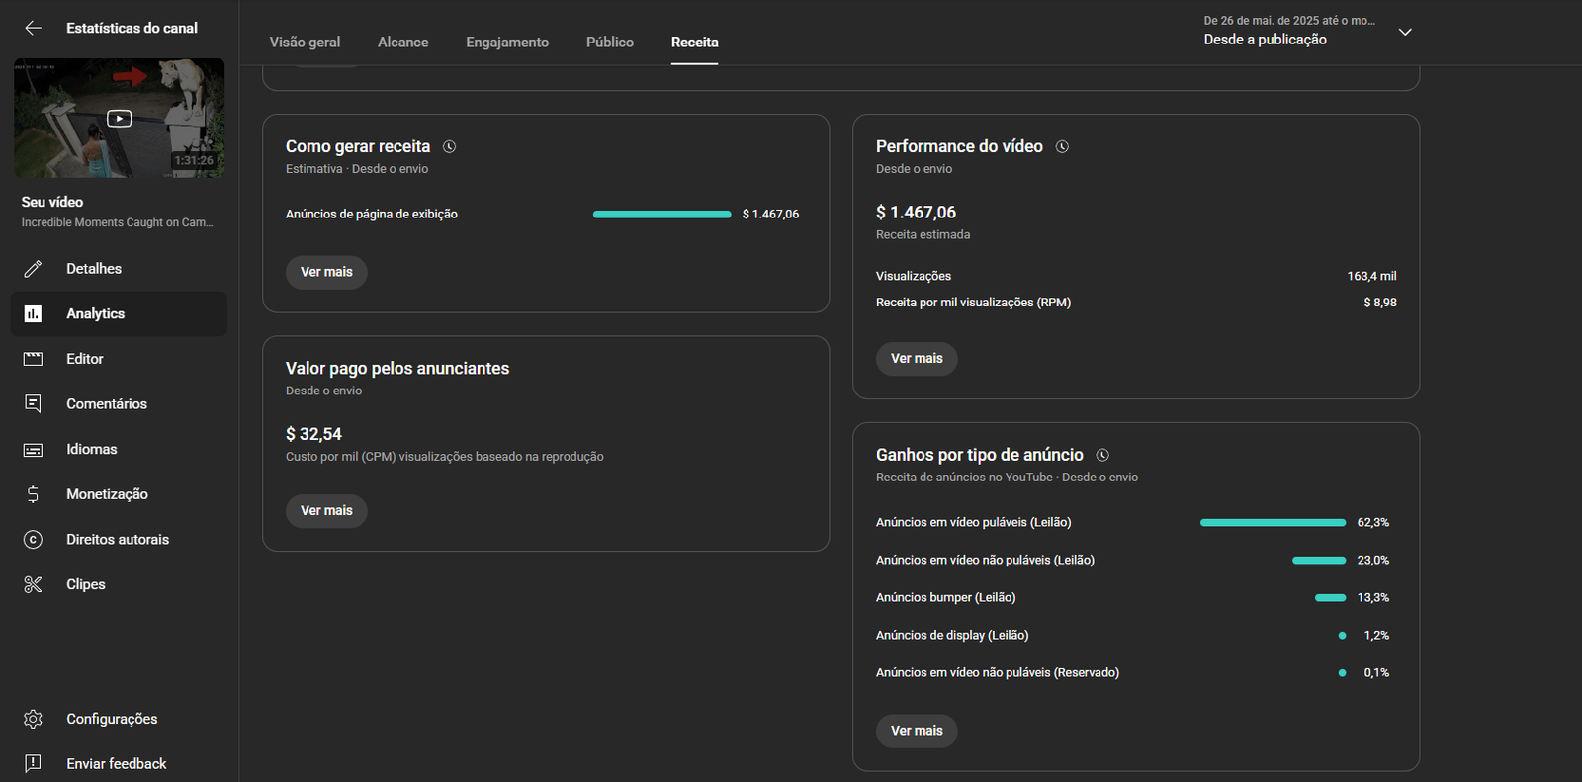
Task: Click the Direitos autorais copyright icon
Action: [33, 540]
